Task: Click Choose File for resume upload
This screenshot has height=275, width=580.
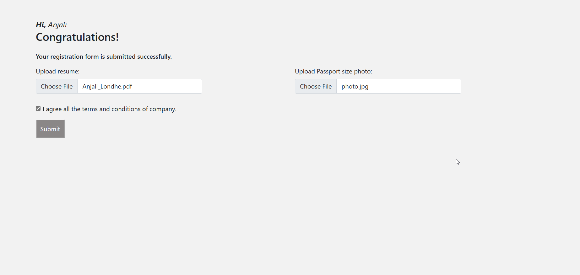Action: click(57, 86)
